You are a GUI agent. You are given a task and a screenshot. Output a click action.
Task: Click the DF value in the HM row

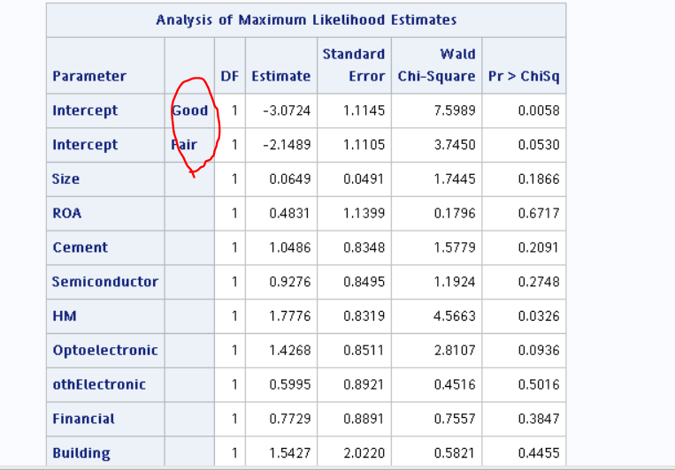234,316
